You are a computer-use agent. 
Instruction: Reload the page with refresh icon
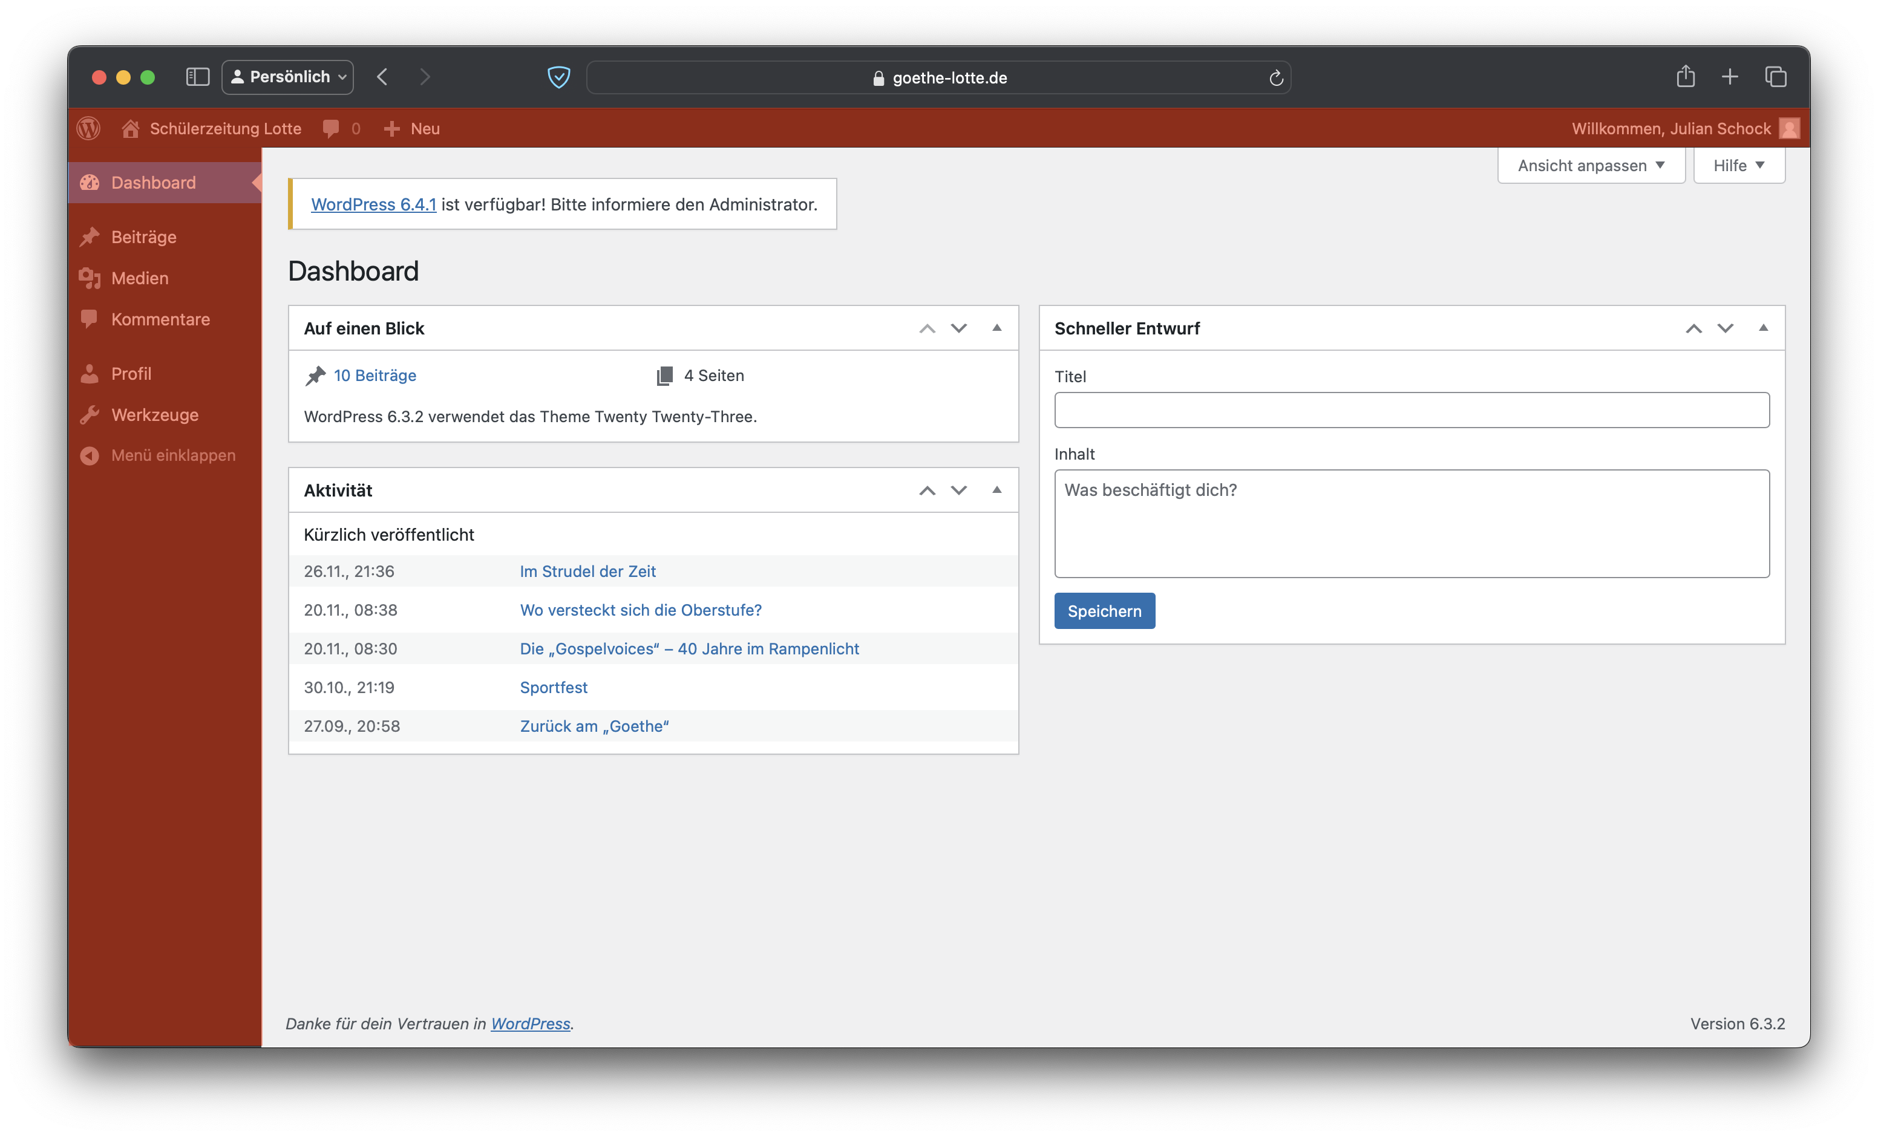pos(1276,78)
